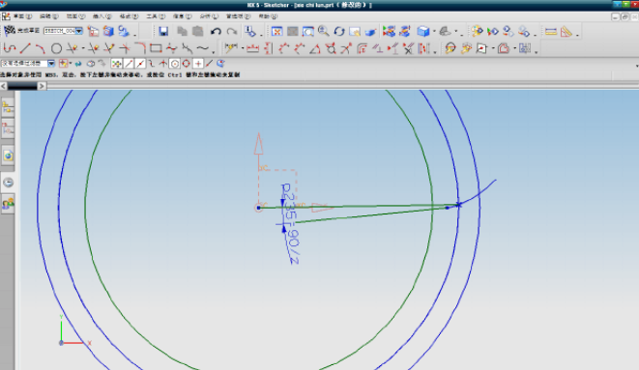Expand the shaded rendering style dropdown arrow

point(434,31)
